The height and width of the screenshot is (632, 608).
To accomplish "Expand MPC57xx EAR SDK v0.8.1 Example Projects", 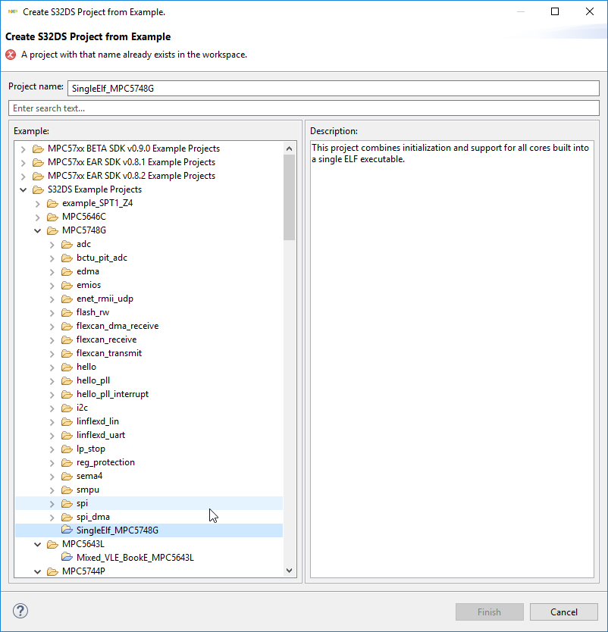I will (x=23, y=163).
